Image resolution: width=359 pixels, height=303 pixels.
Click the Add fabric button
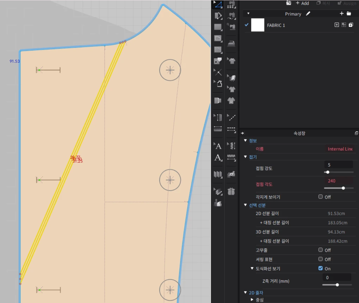(x=302, y=3)
